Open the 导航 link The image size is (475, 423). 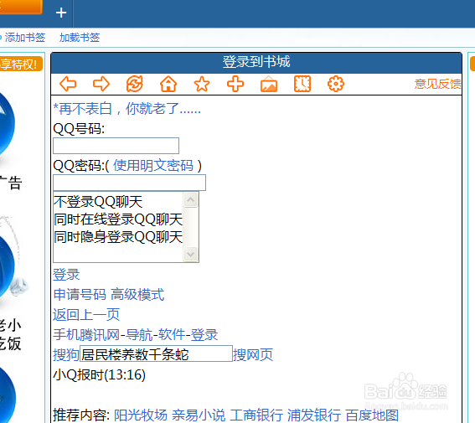[x=139, y=335]
